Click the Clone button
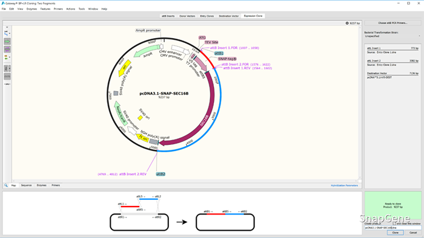The image size is (424, 238). pyautogui.click(x=396, y=233)
